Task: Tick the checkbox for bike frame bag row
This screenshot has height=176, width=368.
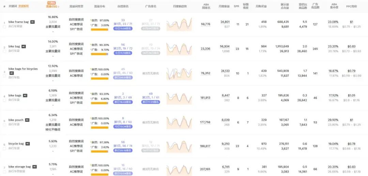Action: tap(4, 27)
